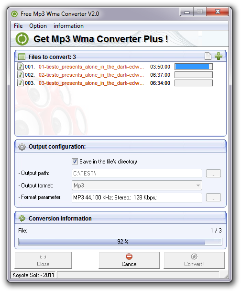The image size is (241, 291).
Task: Click the green circular arrows banner logo
Action: tap(22, 39)
